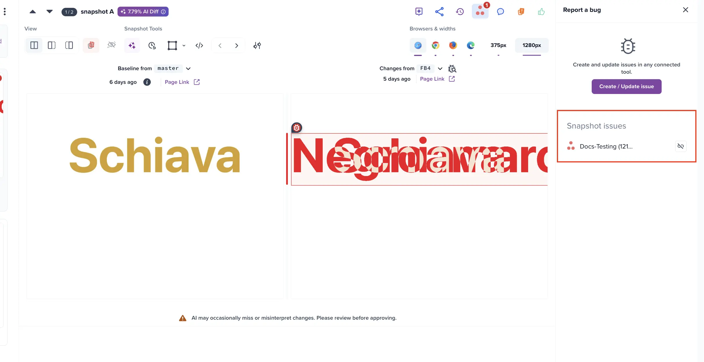
Task: Click the 7.79% AI Diff badge
Action: pos(143,12)
